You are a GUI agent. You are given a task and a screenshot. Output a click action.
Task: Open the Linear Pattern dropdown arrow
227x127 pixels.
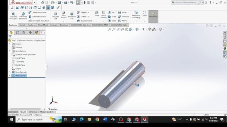coord(103,21)
